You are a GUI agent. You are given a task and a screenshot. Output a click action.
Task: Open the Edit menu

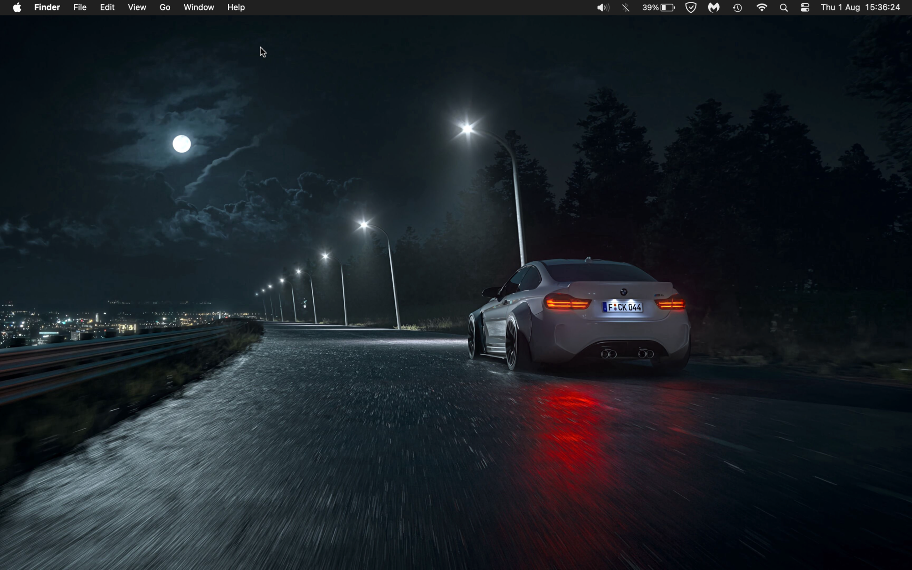(x=107, y=7)
